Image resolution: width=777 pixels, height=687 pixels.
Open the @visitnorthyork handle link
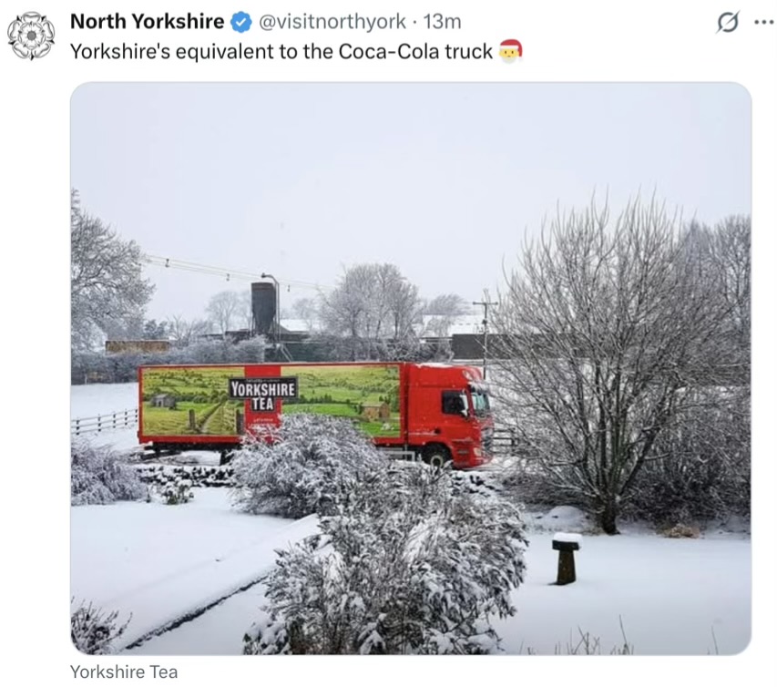pos(332,22)
